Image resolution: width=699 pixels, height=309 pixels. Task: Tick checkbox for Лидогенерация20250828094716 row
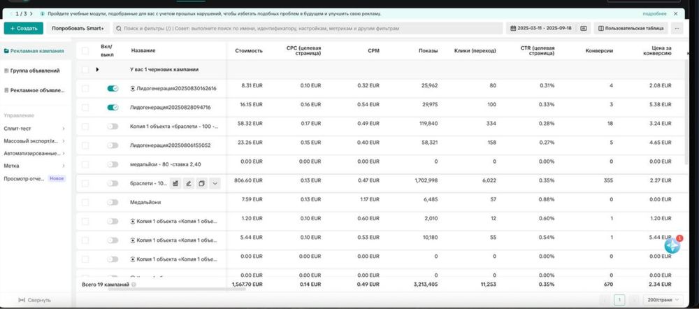coord(85,108)
